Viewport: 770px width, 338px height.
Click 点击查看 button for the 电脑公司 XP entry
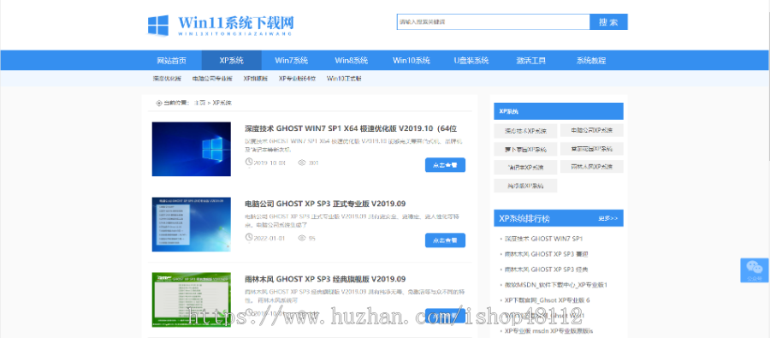coord(445,240)
